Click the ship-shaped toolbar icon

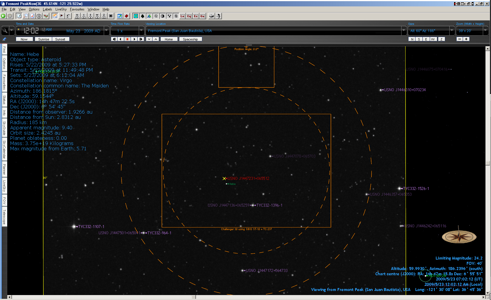[x=212, y=16]
